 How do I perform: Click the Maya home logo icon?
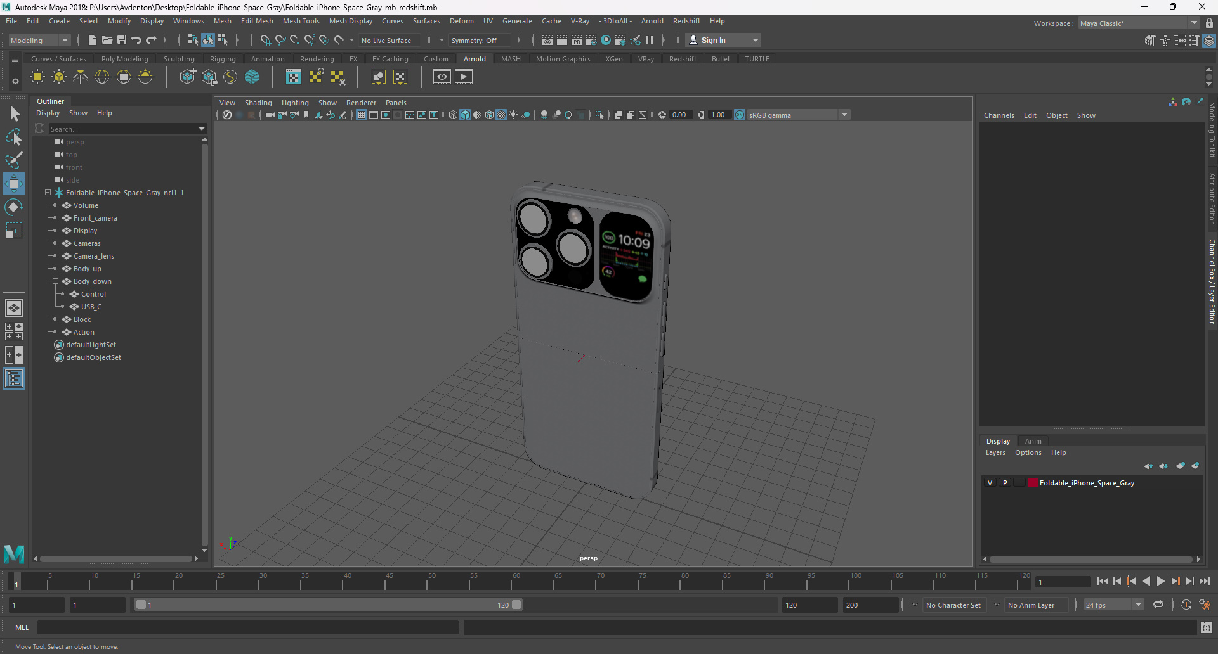[x=14, y=554]
